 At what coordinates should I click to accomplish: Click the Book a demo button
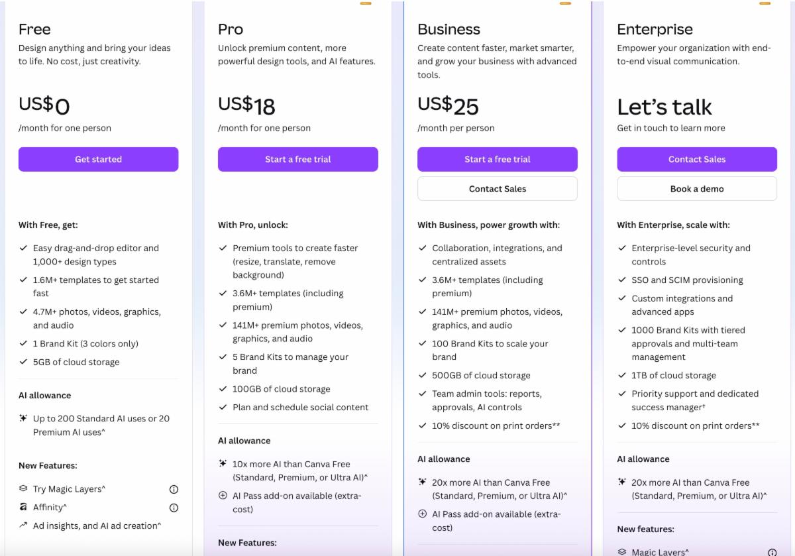pyautogui.click(x=697, y=189)
